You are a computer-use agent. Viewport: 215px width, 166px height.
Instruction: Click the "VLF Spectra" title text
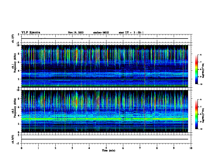(x=31, y=33)
